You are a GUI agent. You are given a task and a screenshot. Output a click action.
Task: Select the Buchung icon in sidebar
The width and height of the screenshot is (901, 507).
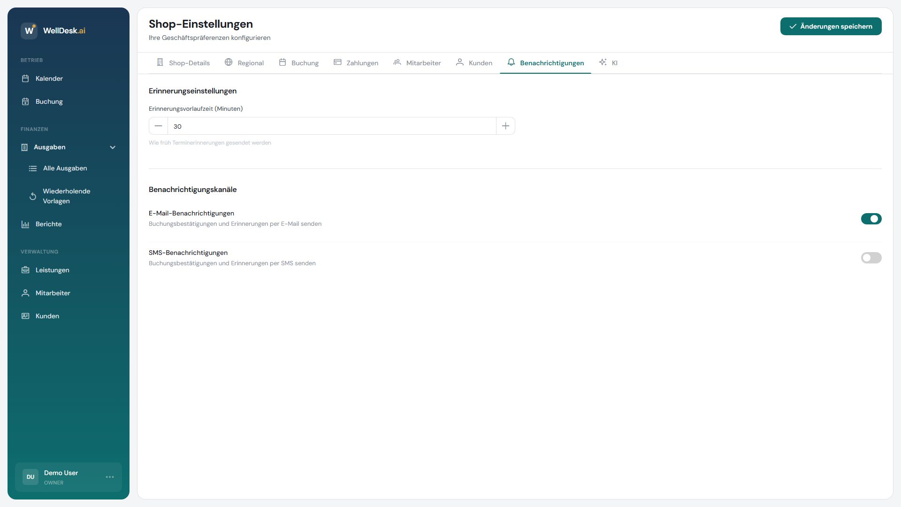[x=26, y=101]
